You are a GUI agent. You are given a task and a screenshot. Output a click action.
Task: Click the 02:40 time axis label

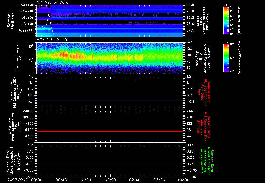(135, 180)
